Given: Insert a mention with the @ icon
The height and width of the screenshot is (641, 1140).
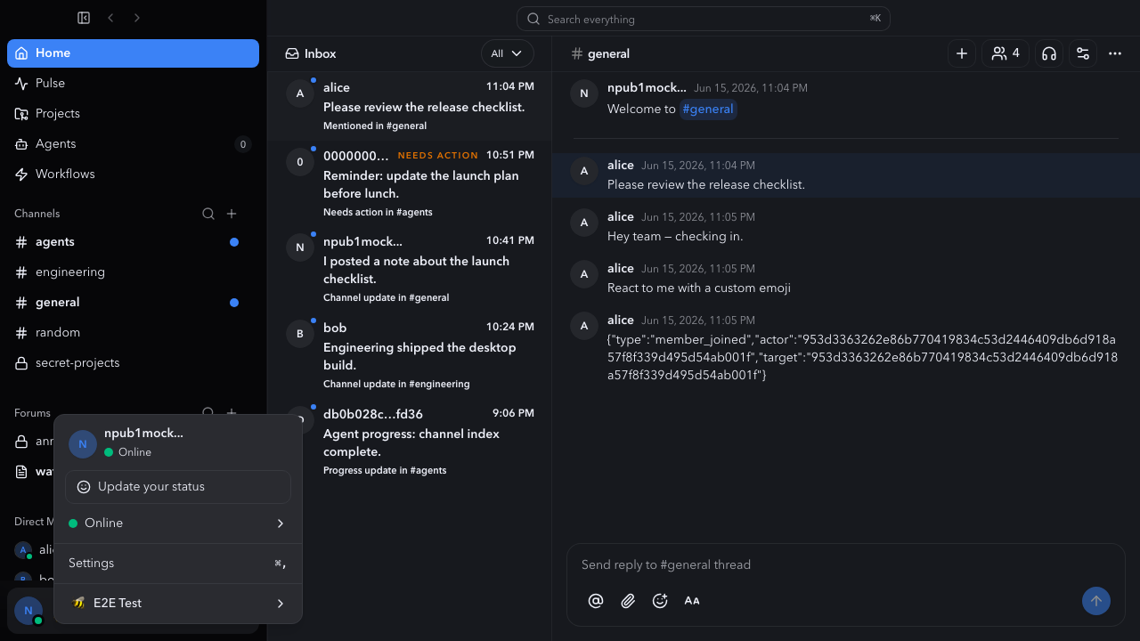Looking at the screenshot, I should (x=596, y=601).
